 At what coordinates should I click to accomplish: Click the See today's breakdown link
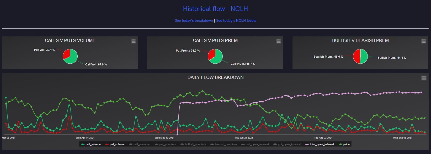tap(194, 21)
